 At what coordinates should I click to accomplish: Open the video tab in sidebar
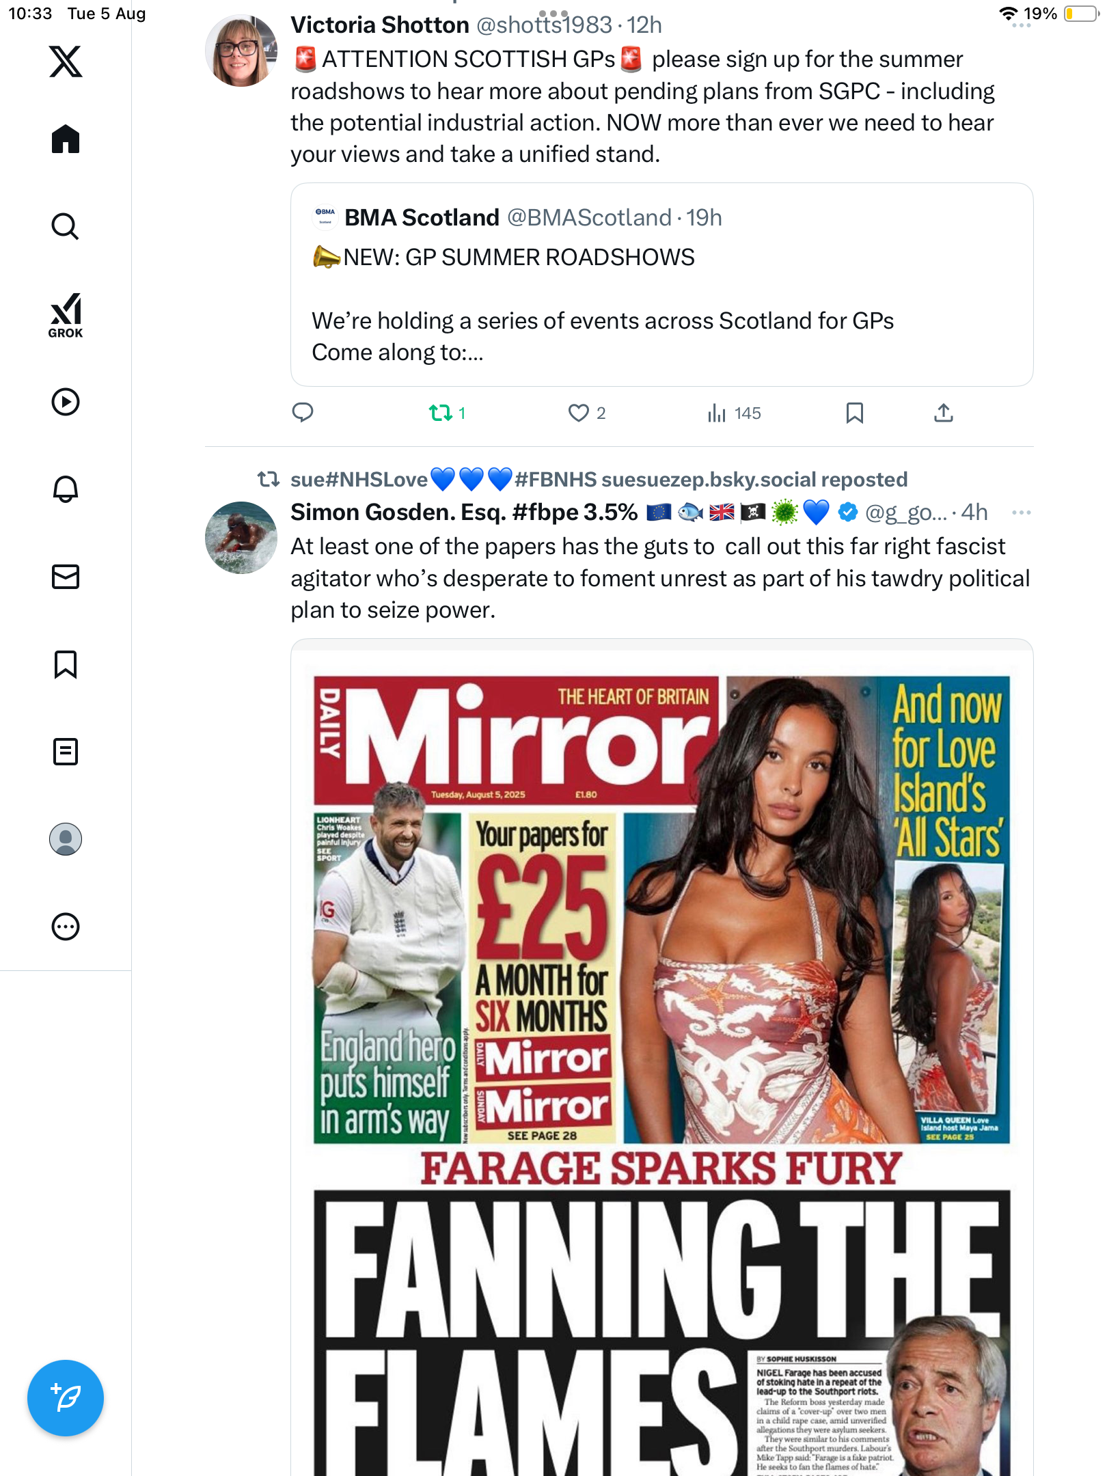tap(66, 402)
